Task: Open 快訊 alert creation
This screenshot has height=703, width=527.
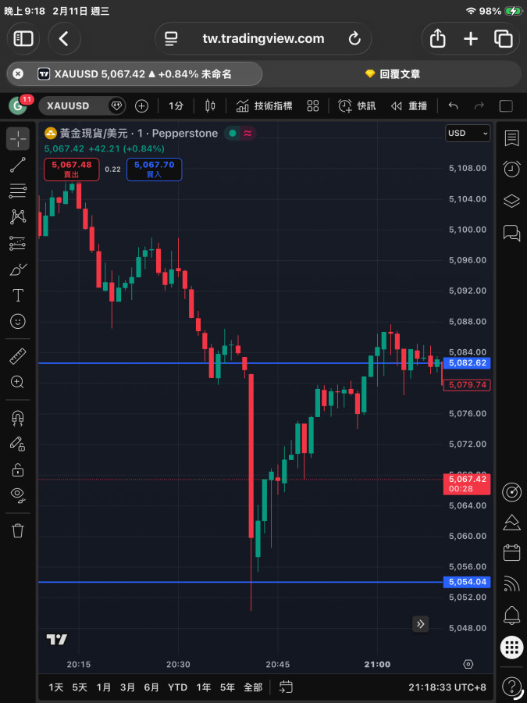Action: click(x=357, y=105)
